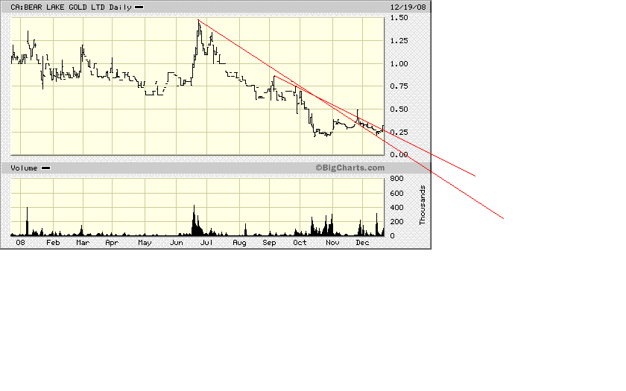
Task: Click the 400 volume axis label
Action: pyautogui.click(x=396, y=208)
